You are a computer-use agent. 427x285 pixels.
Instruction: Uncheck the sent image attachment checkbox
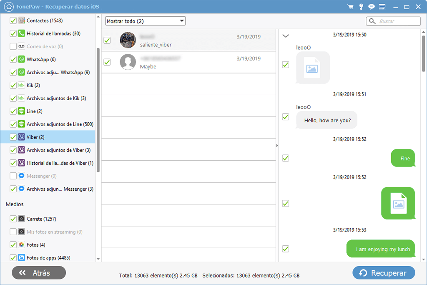[x=285, y=203]
